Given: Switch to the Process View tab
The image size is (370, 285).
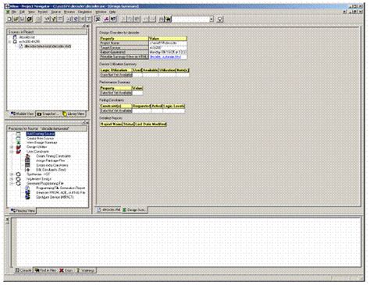Looking at the screenshot, I should pyautogui.click(x=23, y=211).
